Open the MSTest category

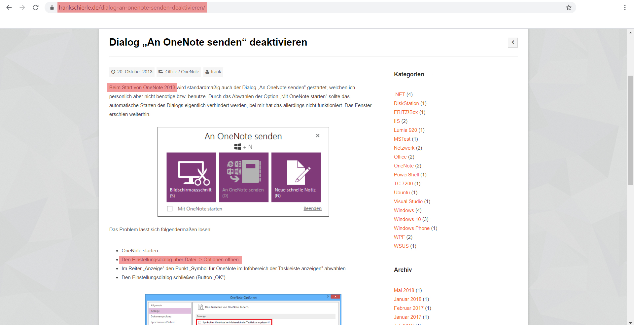point(402,139)
